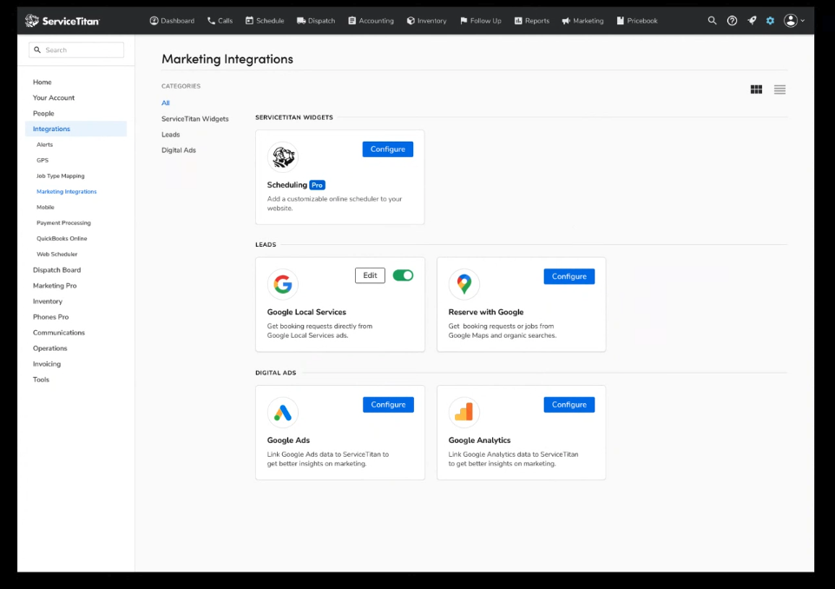This screenshot has width=835, height=589.
Task: Click the Scheduling widget panther icon
Action: coord(283,157)
